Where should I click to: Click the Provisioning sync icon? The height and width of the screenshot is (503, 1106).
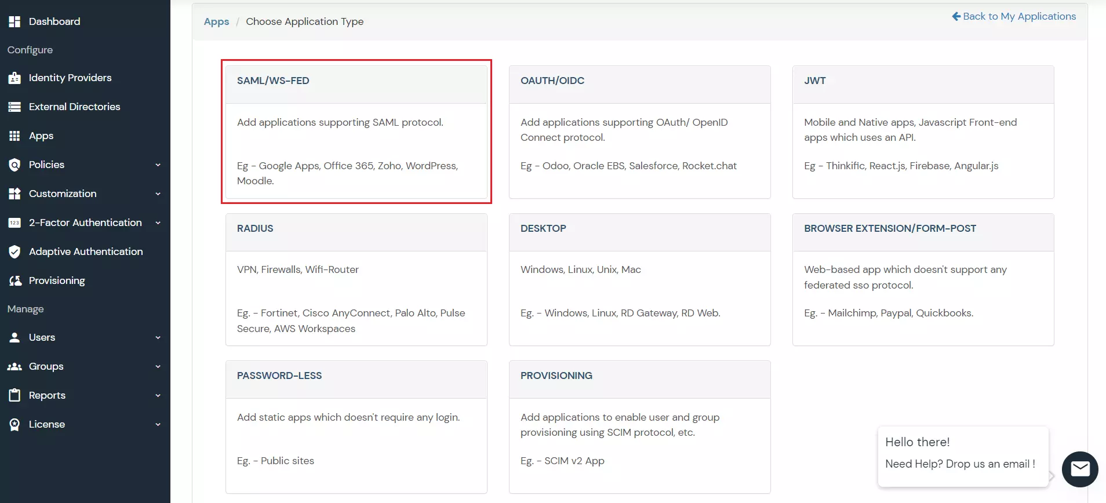[15, 280]
